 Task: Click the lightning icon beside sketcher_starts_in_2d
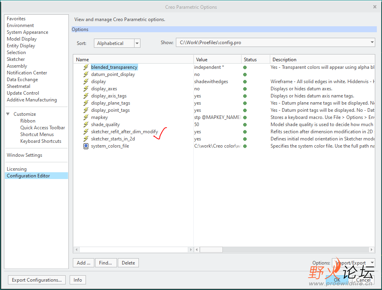(86, 139)
